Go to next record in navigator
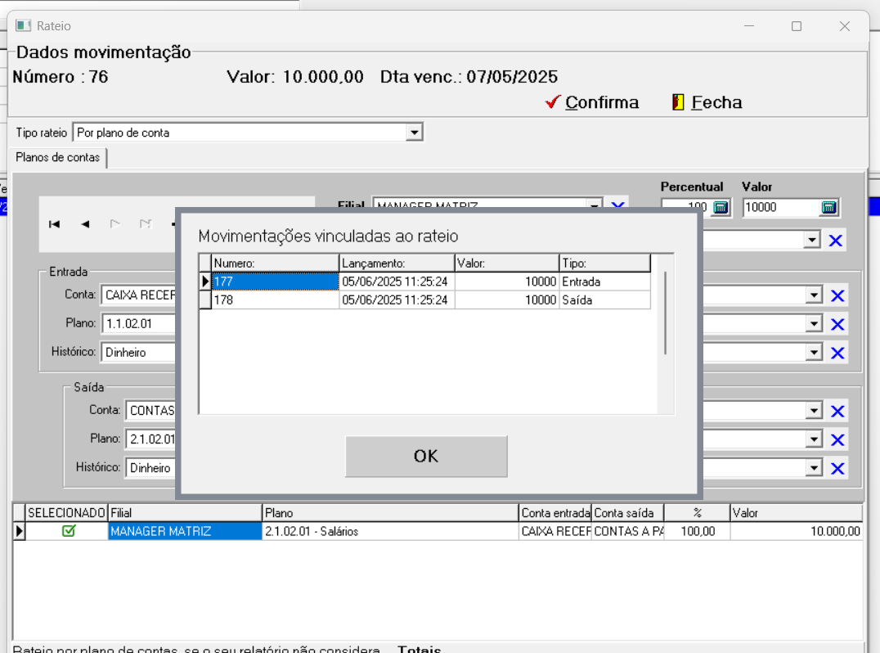The height and width of the screenshot is (653, 880). point(115,224)
